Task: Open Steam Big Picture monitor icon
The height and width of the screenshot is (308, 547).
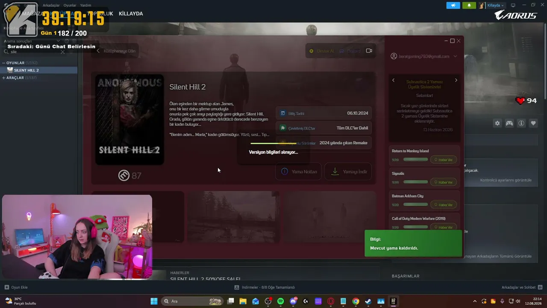Action: point(513,6)
